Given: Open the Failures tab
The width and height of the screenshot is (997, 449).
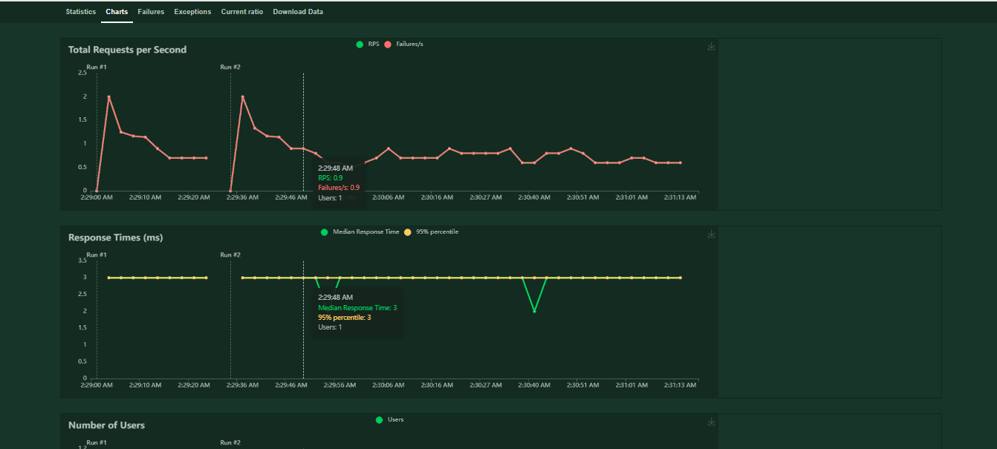Looking at the screenshot, I should pos(151,11).
